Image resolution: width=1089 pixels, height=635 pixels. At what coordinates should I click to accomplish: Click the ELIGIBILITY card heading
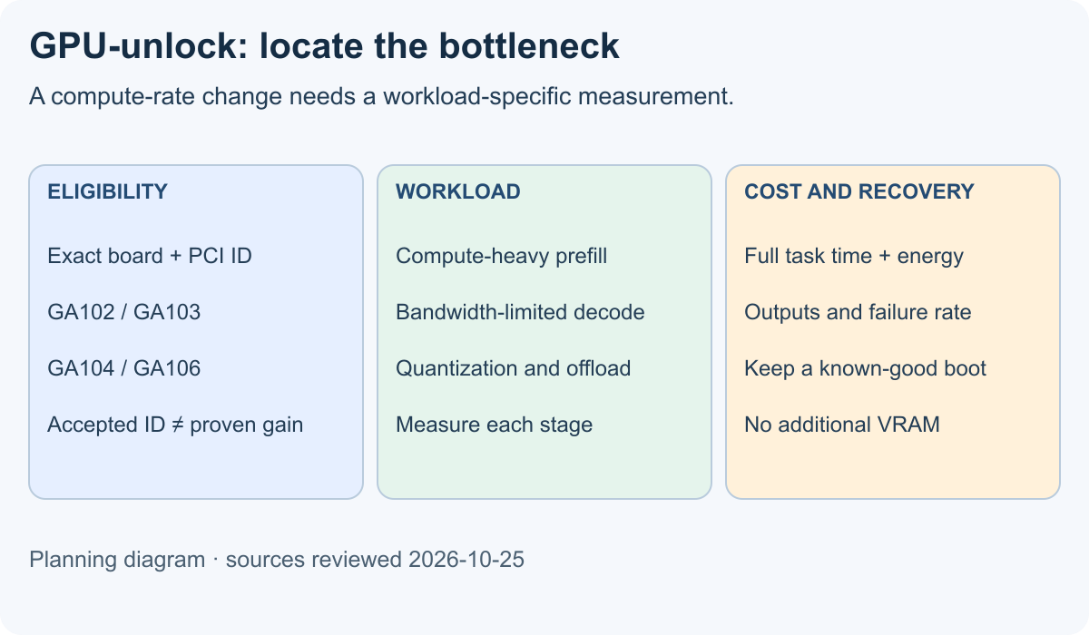point(107,191)
